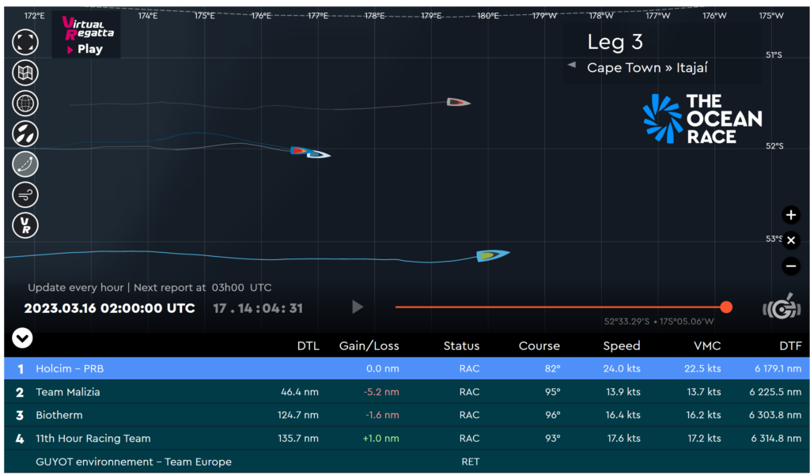Click Team Malizia's 46.4 nm DTL
Screen dimensions: 810x475
coord(300,392)
